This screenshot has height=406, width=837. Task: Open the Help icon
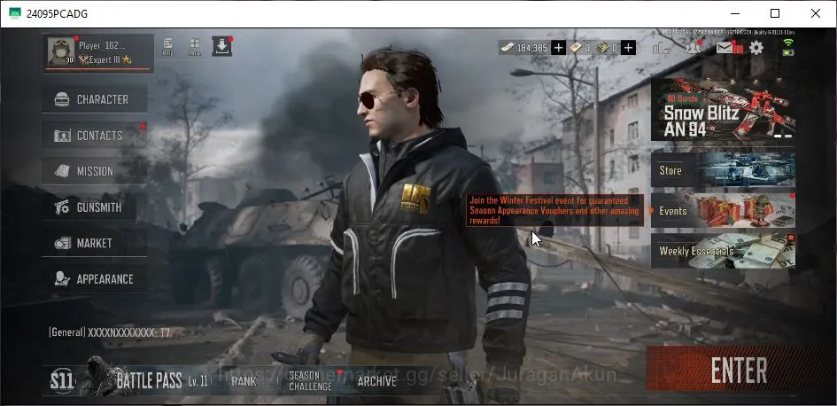click(x=167, y=46)
